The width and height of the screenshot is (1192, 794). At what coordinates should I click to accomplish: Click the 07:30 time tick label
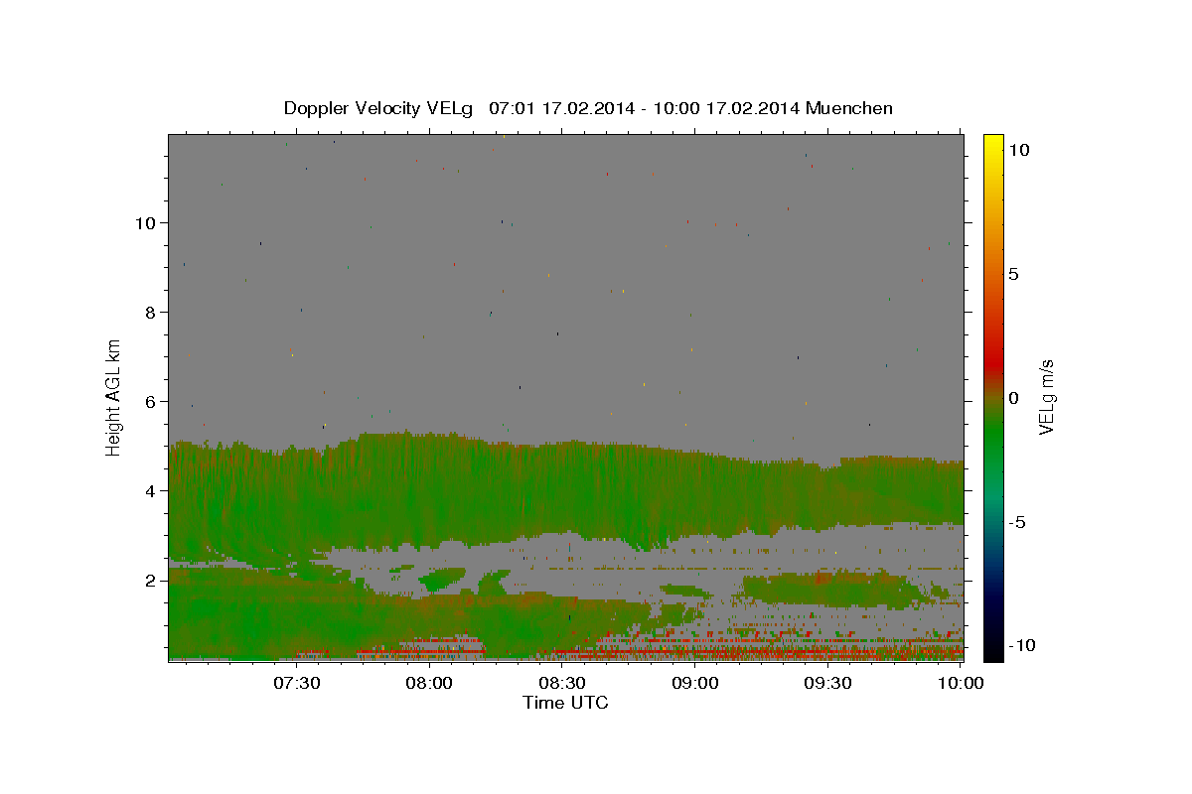point(297,683)
